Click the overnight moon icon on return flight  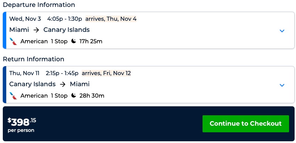[x=74, y=96]
